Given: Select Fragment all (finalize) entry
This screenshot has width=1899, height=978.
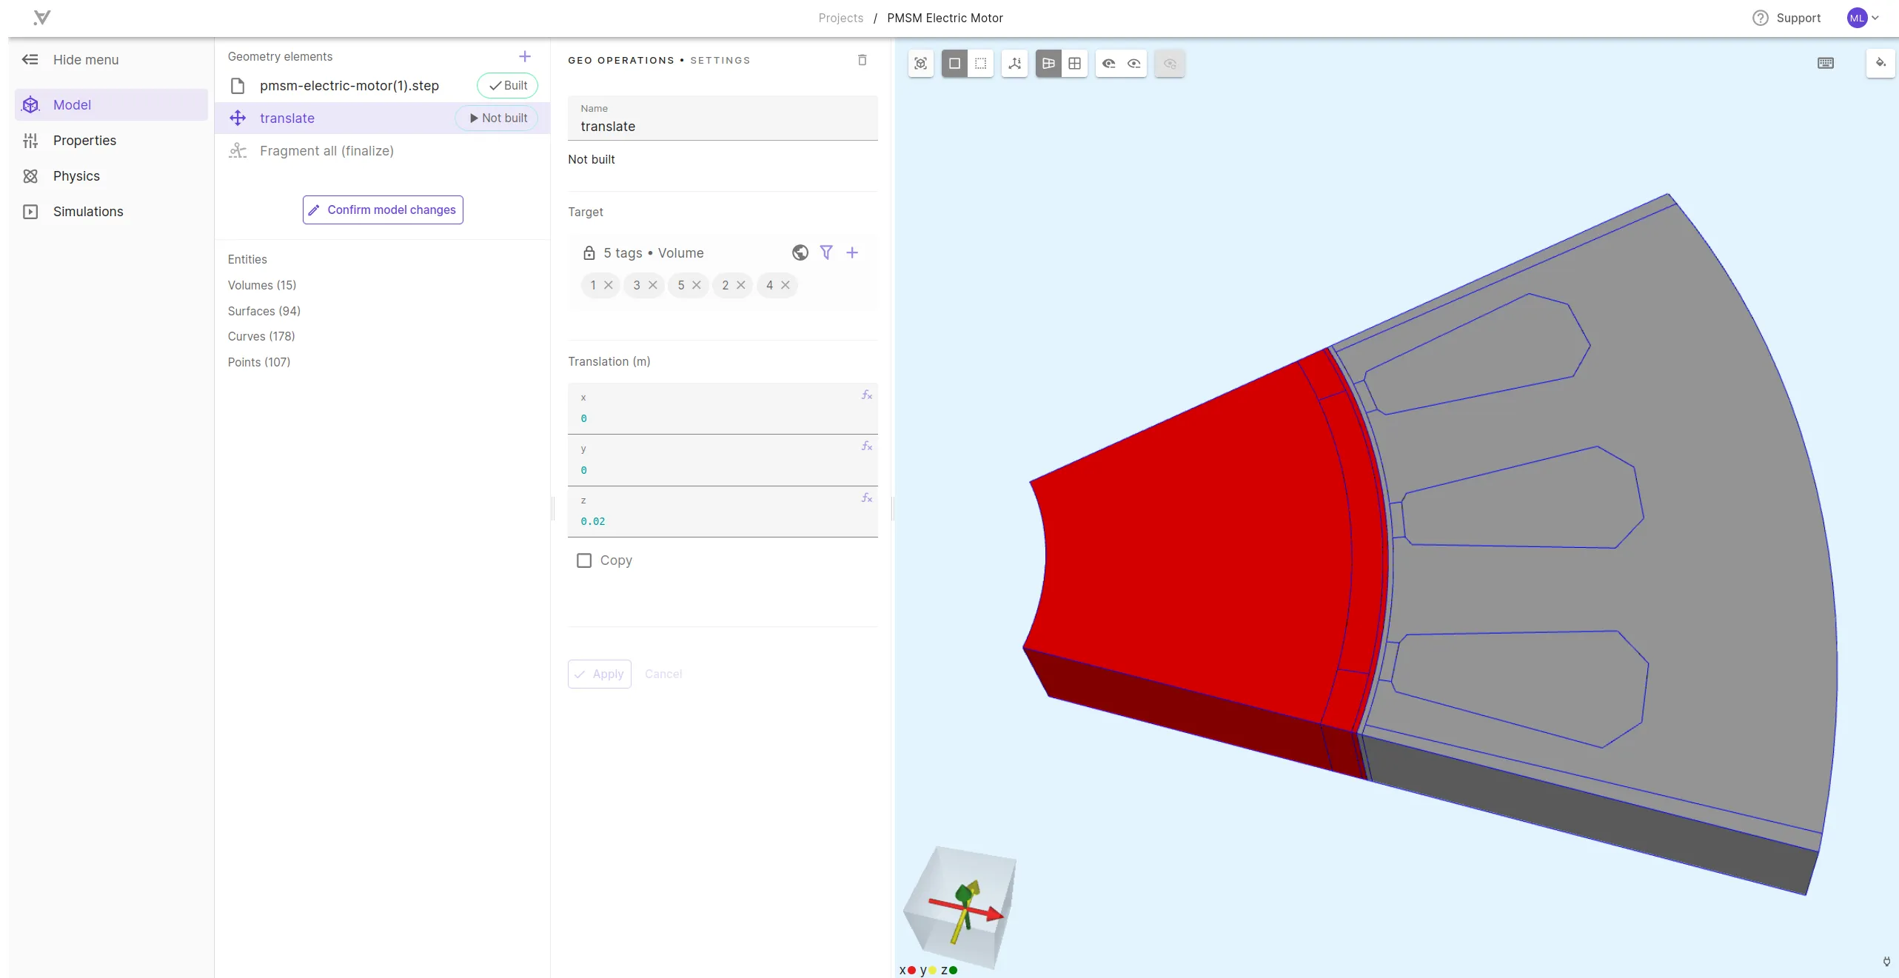Looking at the screenshot, I should [x=326, y=151].
